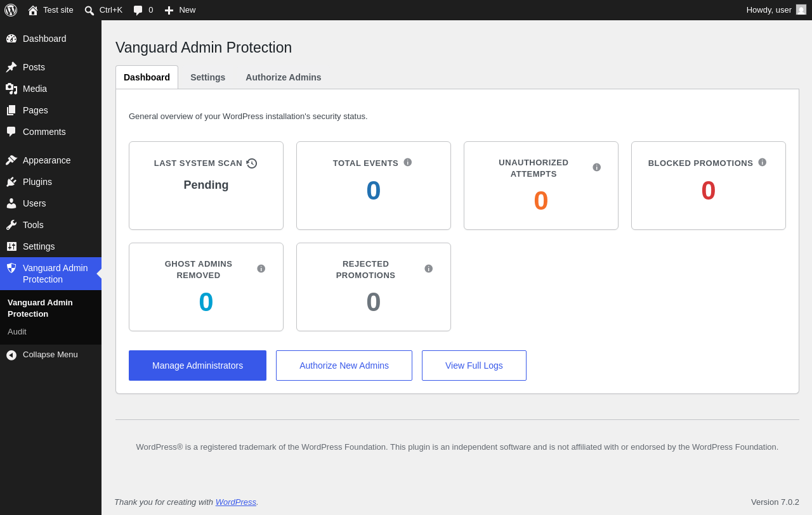Show info for Total Events
This screenshot has width=812, height=515.
(x=408, y=162)
